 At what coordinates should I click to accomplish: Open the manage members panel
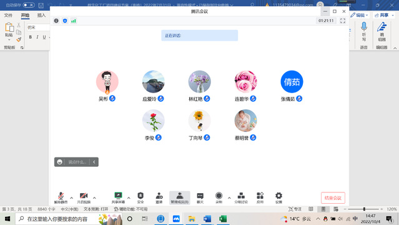pos(180,197)
